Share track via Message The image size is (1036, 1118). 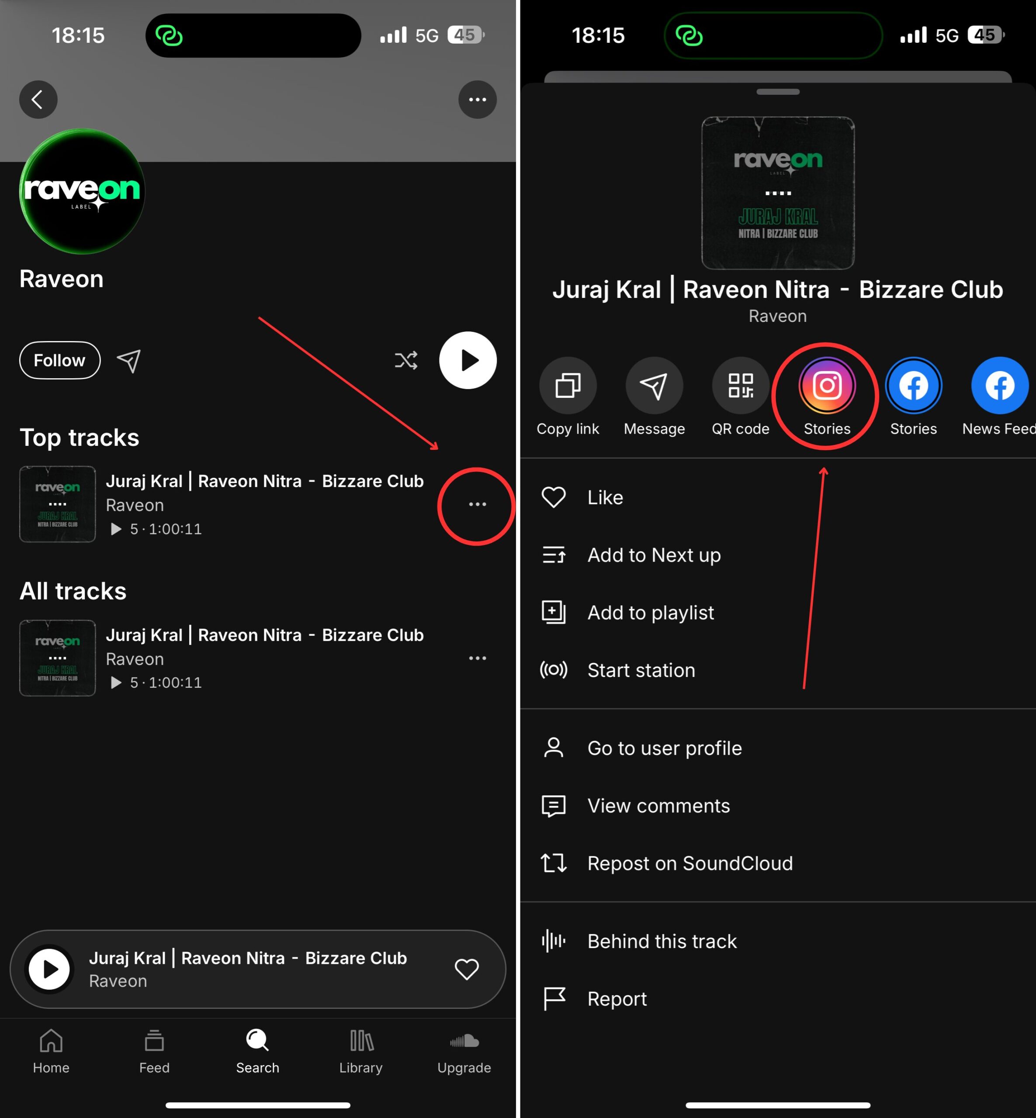tap(654, 397)
